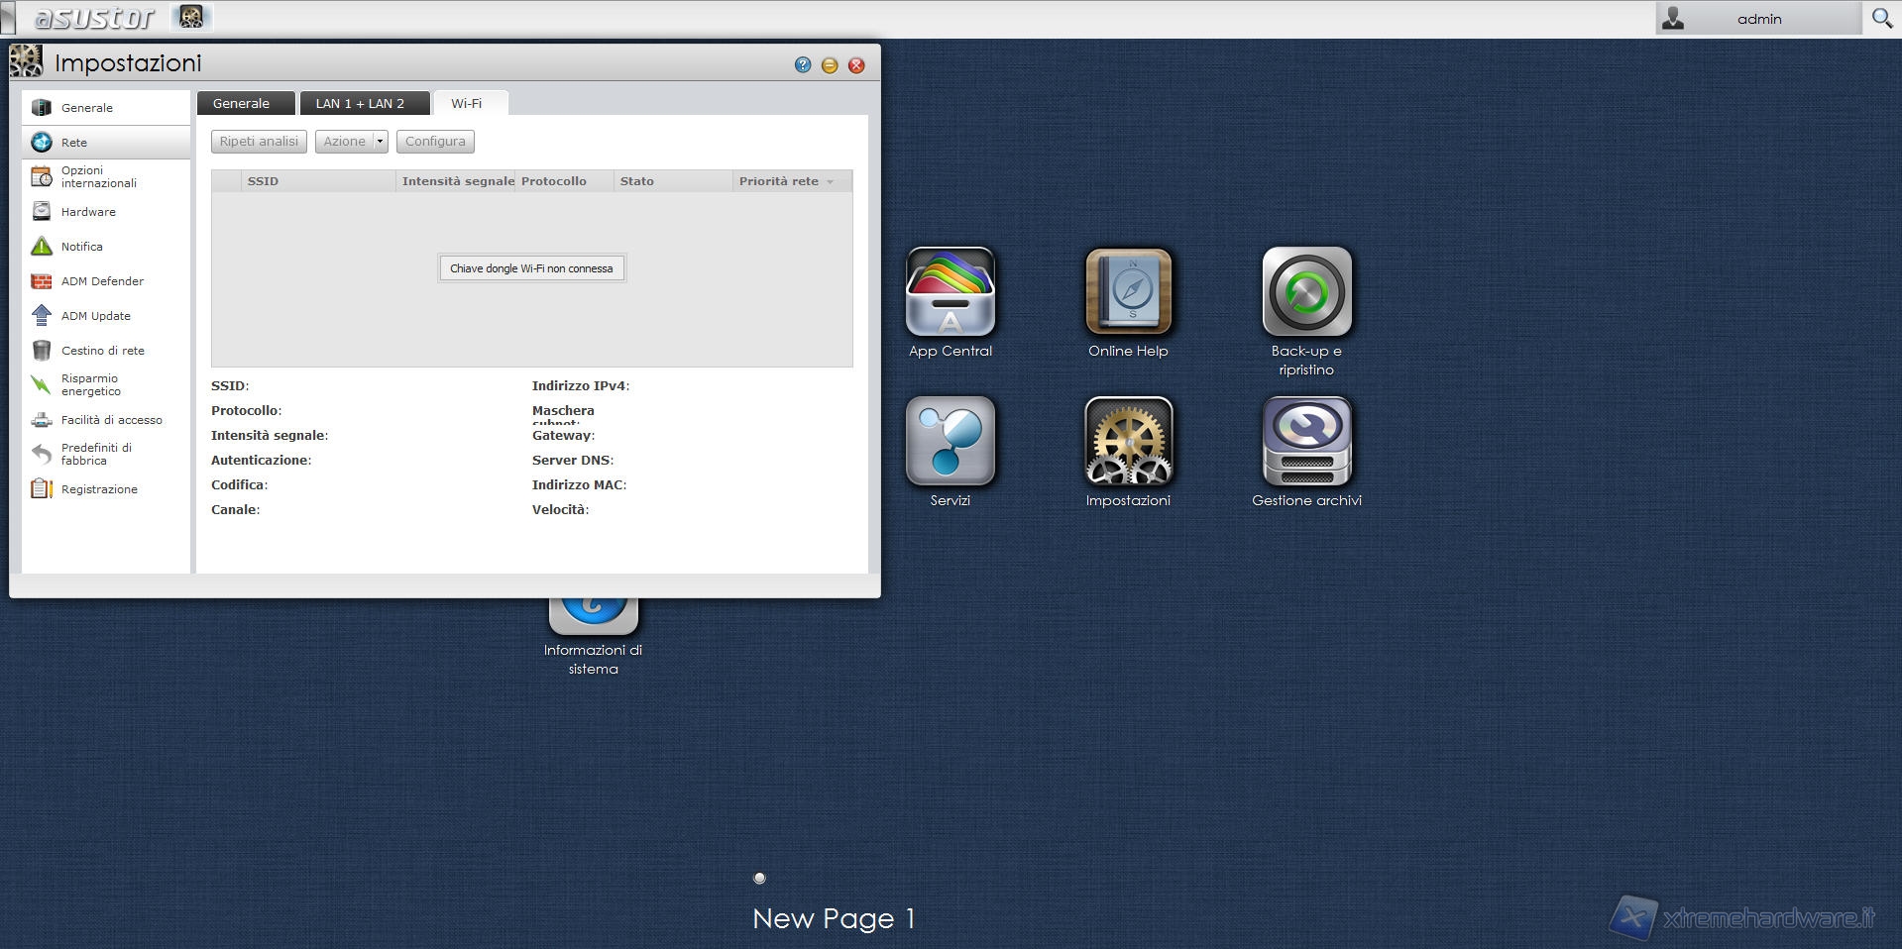Click the Impostazioni gear desktop icon
This screenshot has height=949, width=1902.
(1128, 442)
